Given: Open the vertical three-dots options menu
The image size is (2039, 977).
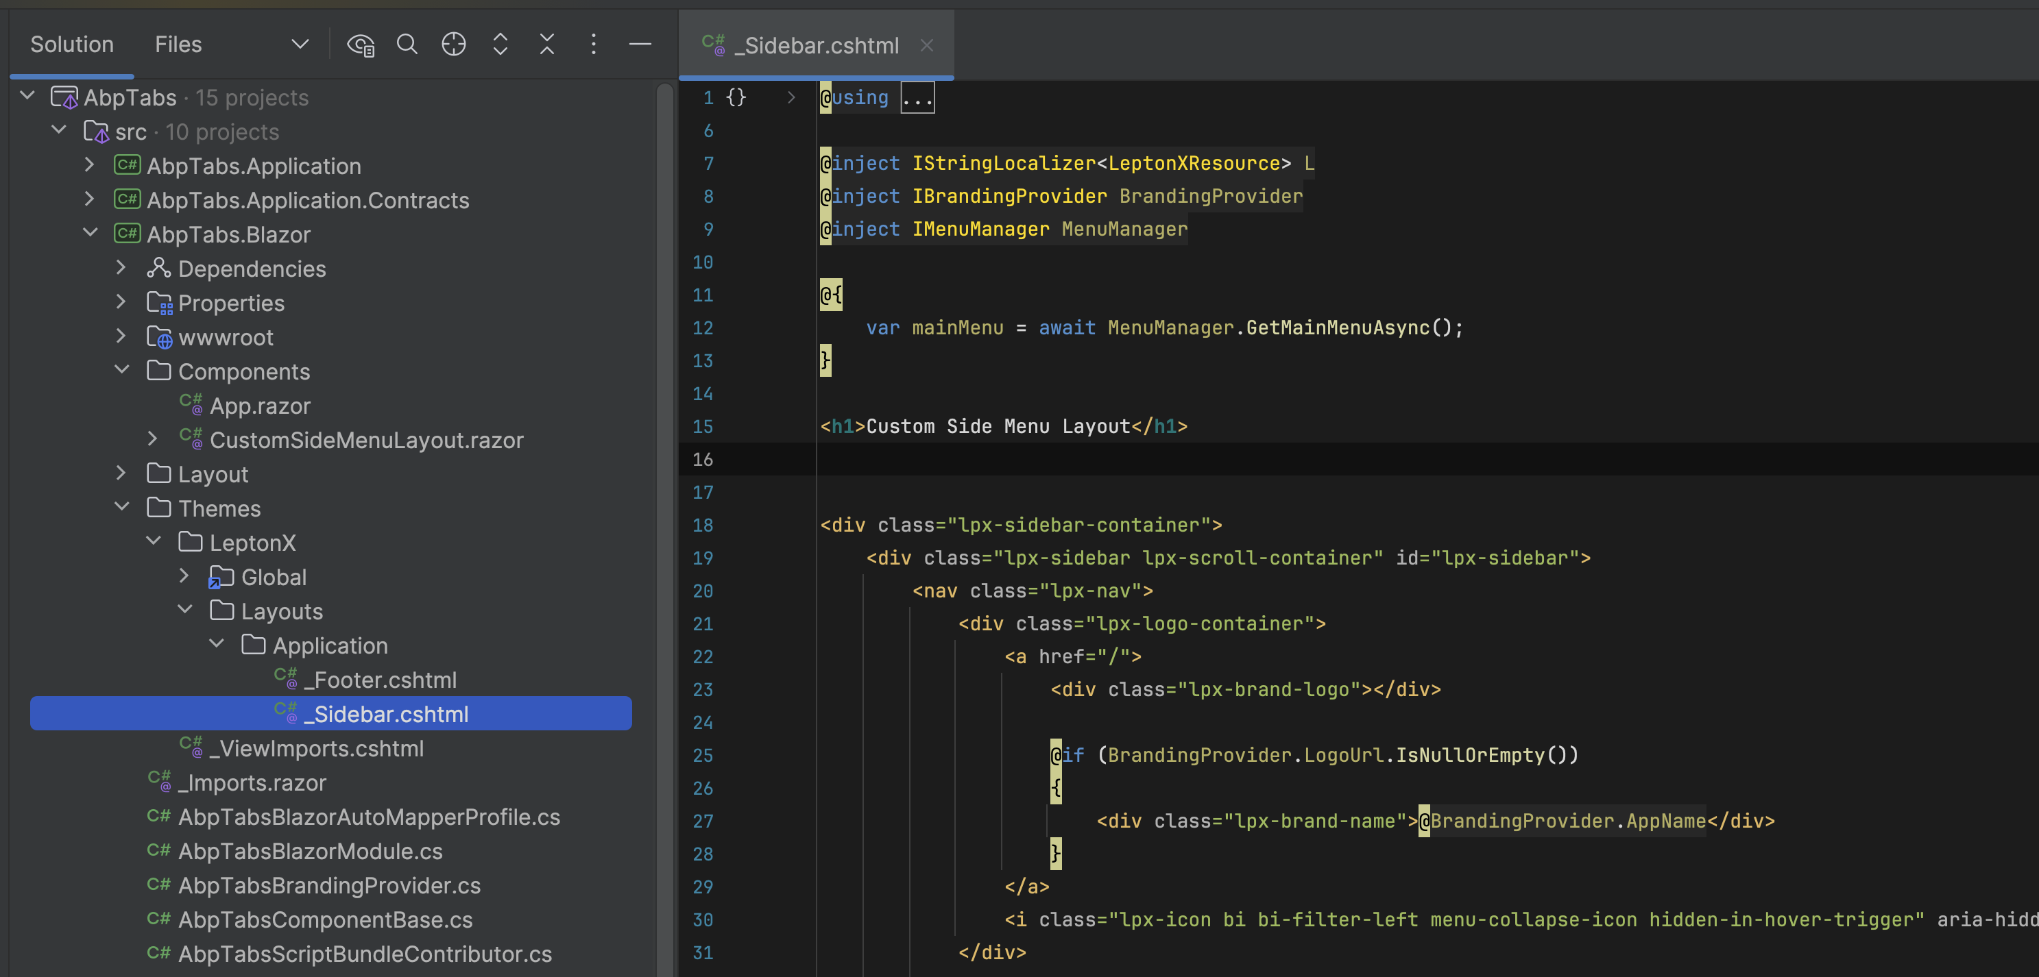Looking at the screenshot, I should point(593,45).
